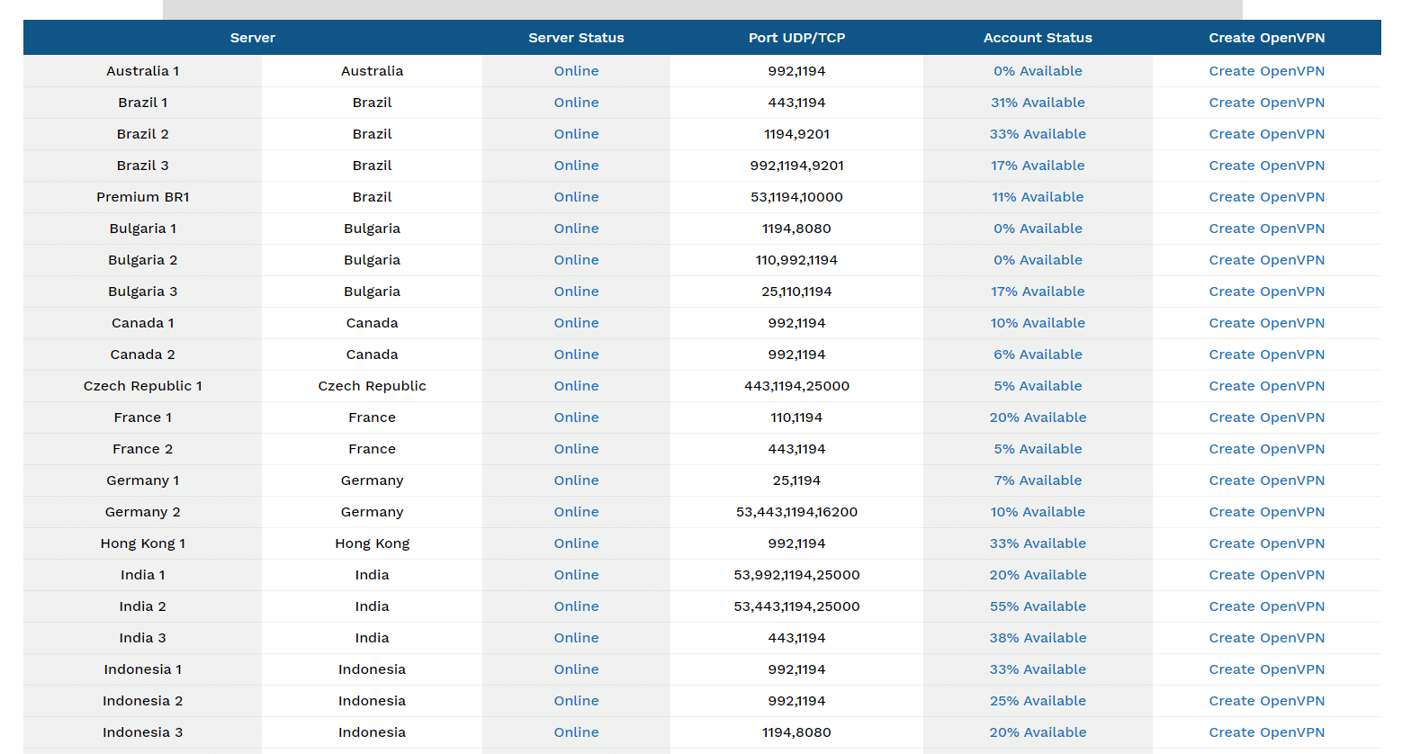This screenshot has width=1402, height=754.
Task: Click the 25% Available account status
Action: 1038,701
